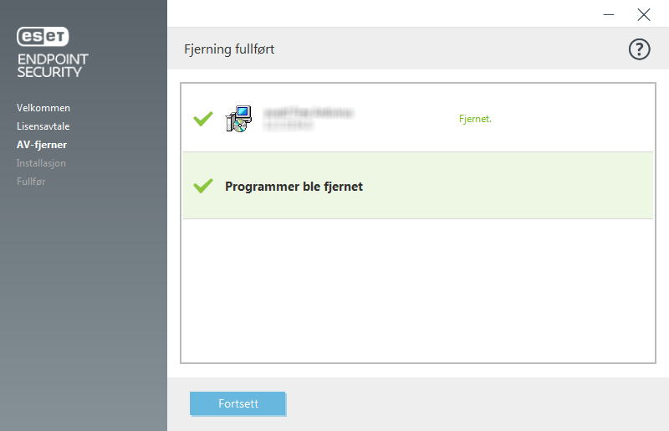Screen dimensions: 669x431
Task: Minimize the installer window
Action: (609, 14)
